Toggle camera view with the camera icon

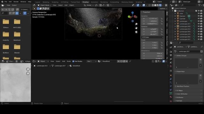(136, 32)
